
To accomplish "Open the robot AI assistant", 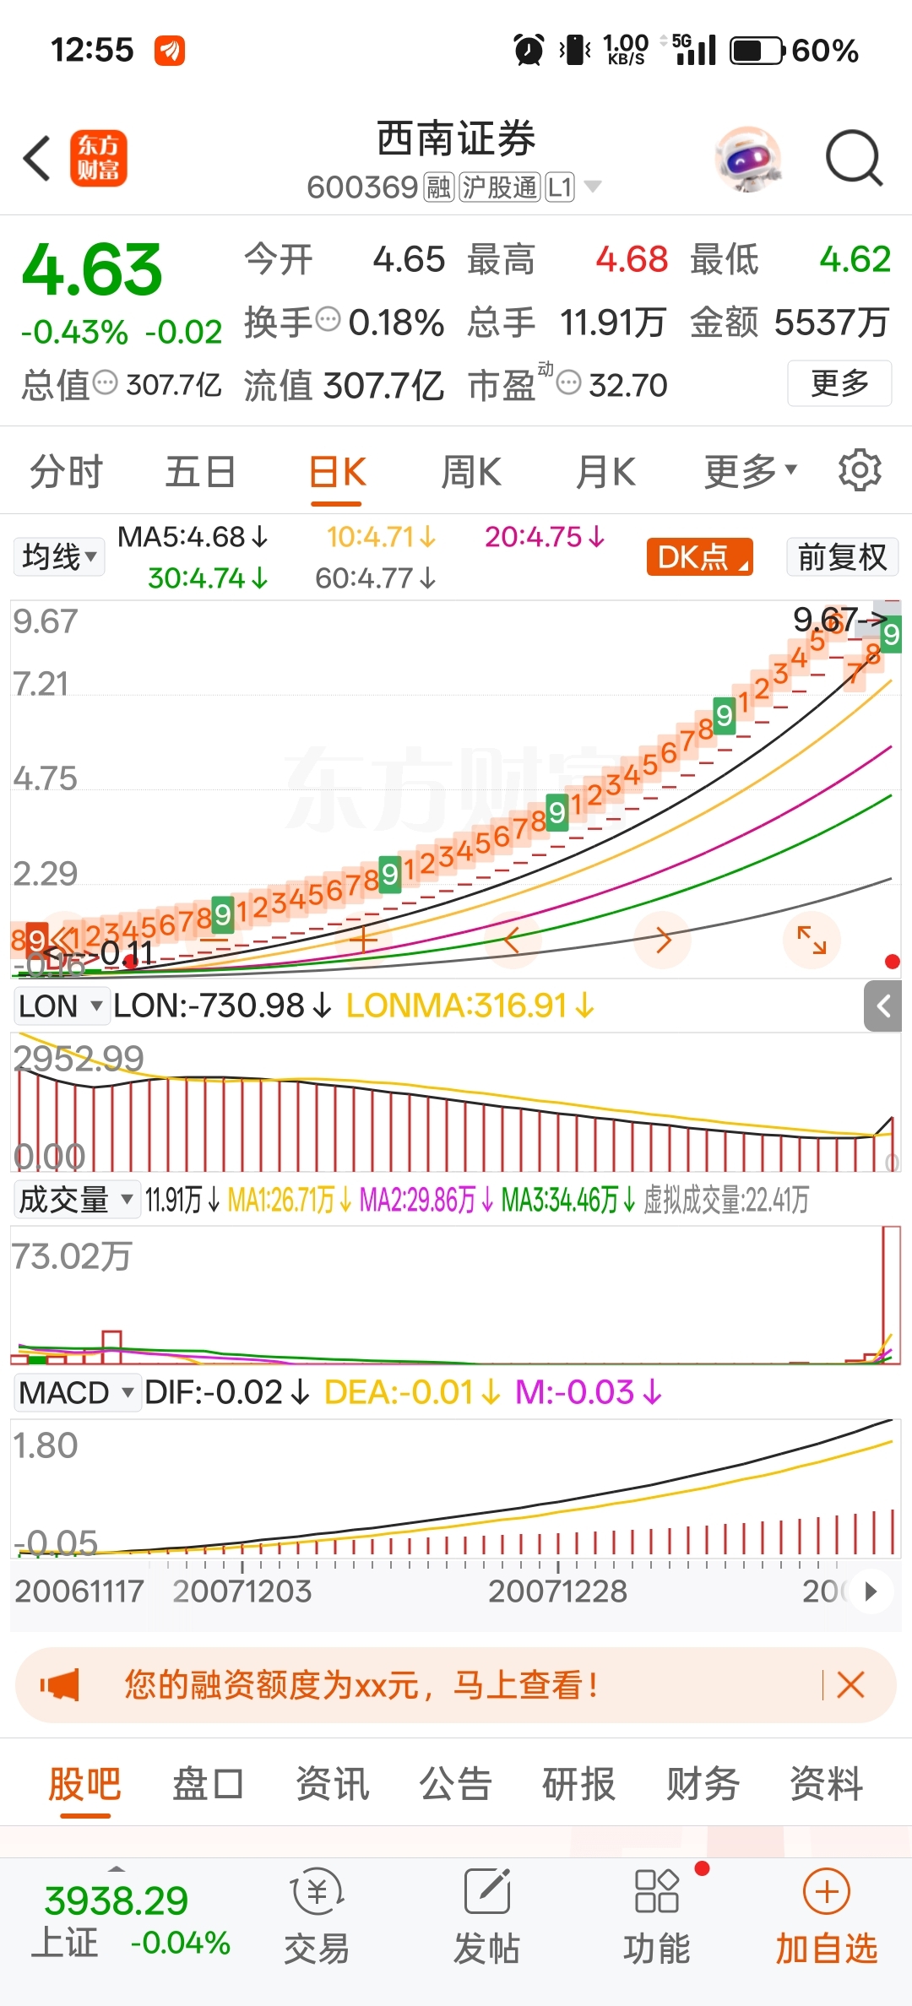I will [x=747, y=158].
